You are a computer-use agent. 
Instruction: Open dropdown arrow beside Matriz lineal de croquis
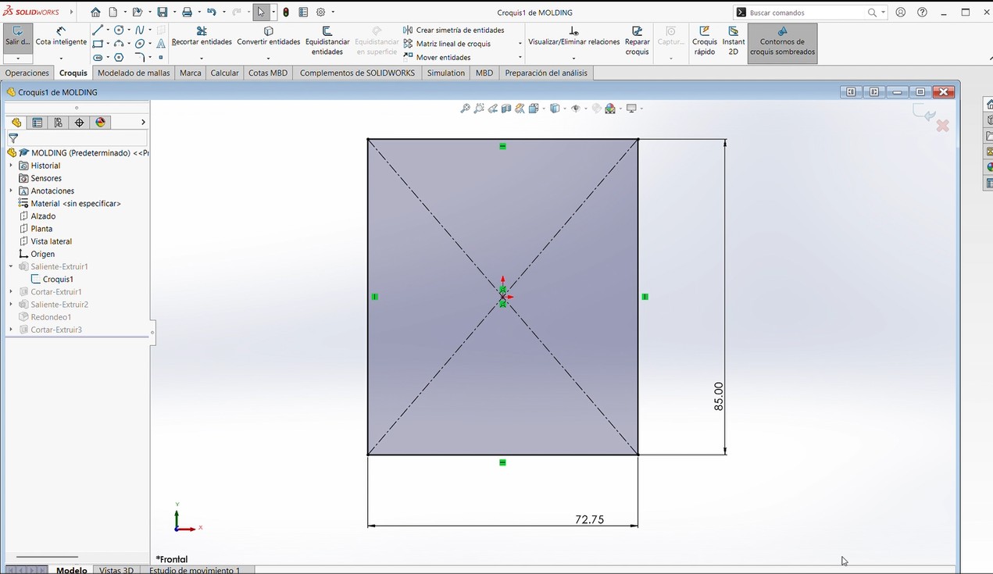[520, 44]
